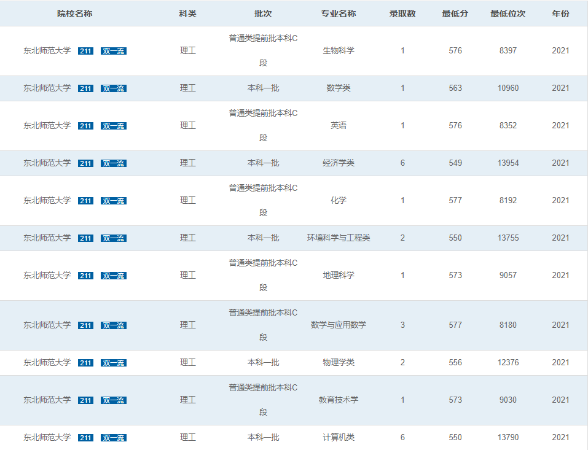Click the minimum score 563

point(455,88)
